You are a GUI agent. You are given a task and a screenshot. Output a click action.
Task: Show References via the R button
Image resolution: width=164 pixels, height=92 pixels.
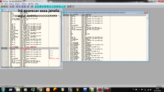coord(60,6)
